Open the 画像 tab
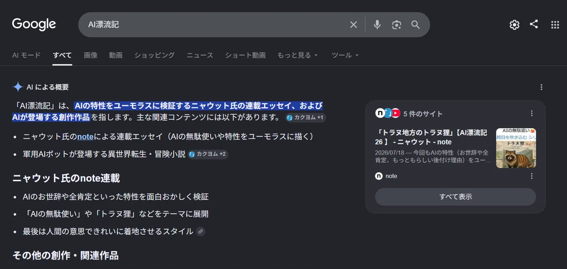This screenshot has height=269, width=567. point(91,55)
